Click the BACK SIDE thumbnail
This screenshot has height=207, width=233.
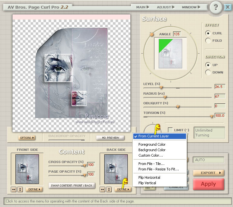click(116, 169)
